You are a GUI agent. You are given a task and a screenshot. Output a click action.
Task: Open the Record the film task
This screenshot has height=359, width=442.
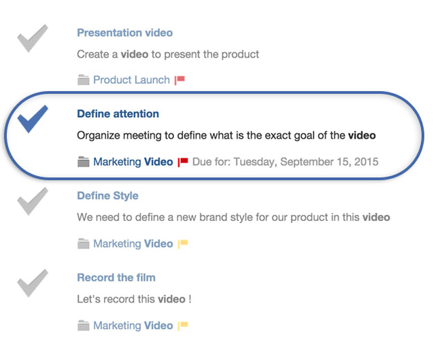click(x=116, y=277)
